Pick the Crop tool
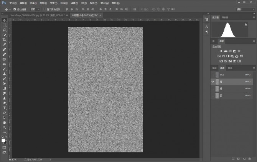The width and height of the screenshot is (257, 162). pyautogui.click(x=4, y=40)
